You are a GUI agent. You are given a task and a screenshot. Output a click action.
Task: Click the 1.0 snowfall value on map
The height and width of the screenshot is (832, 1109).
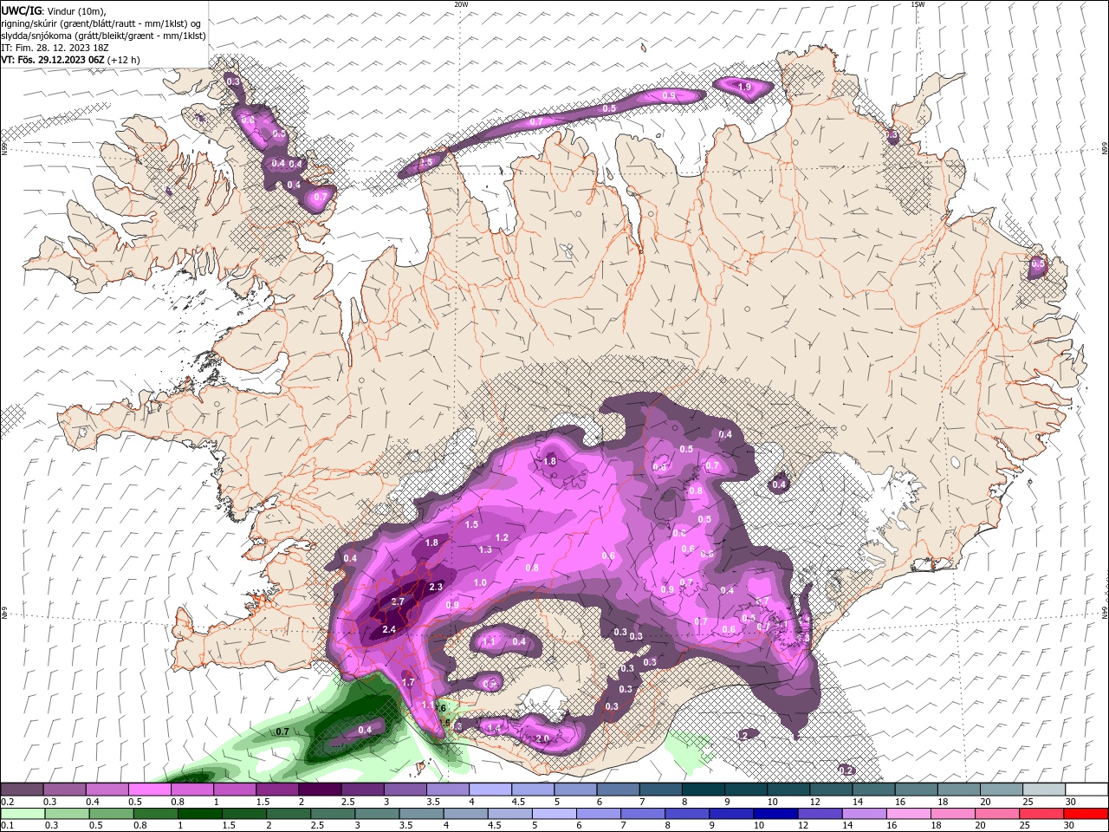(x=480, y=582)
